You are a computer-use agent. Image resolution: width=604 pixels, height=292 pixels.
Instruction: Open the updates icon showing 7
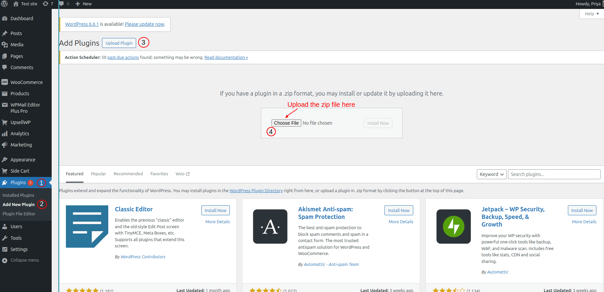click(x=48, y=4)
